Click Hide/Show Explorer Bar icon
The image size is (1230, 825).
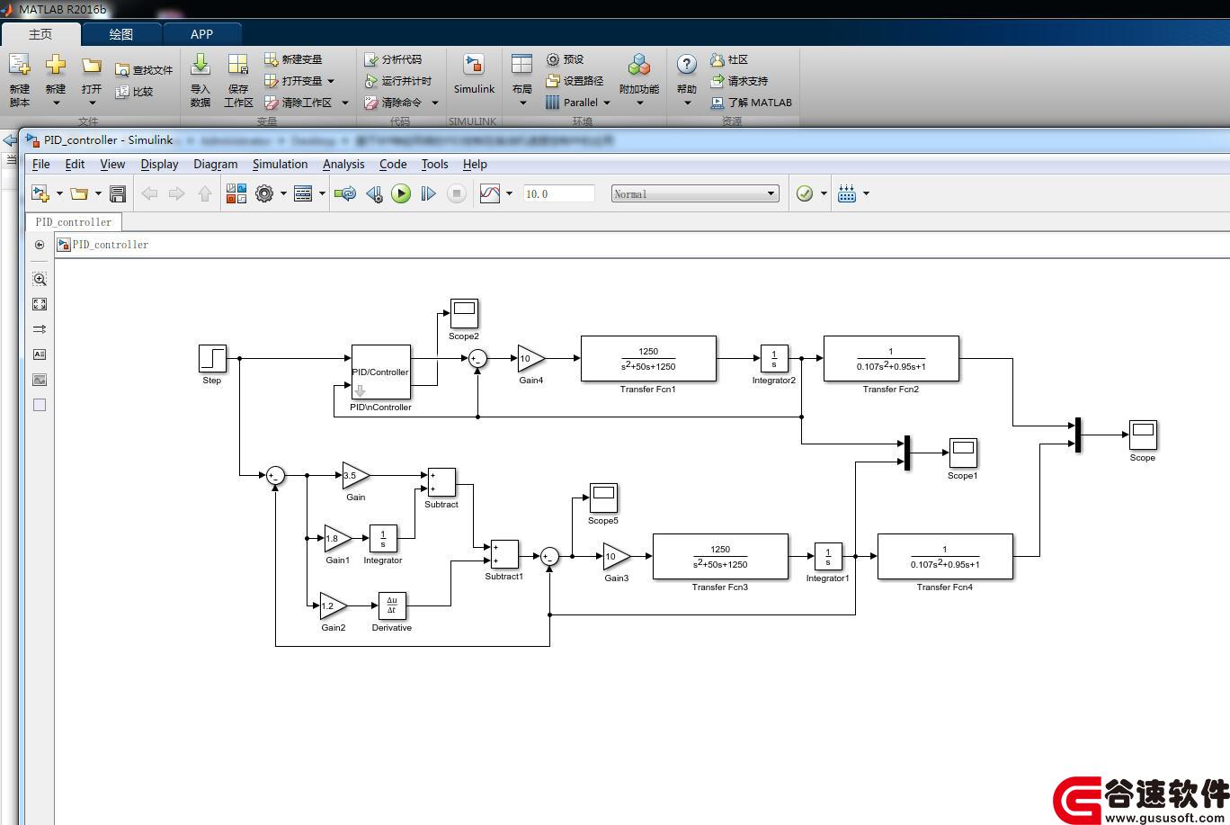[x=40, y=245]
